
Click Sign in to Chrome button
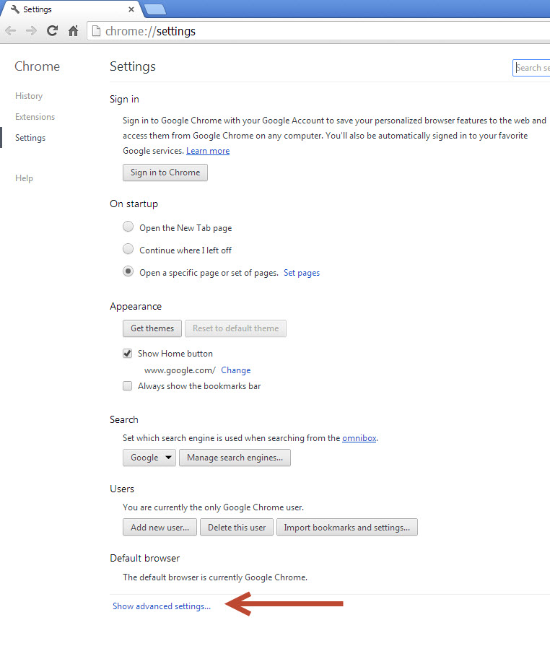(165, 173)
